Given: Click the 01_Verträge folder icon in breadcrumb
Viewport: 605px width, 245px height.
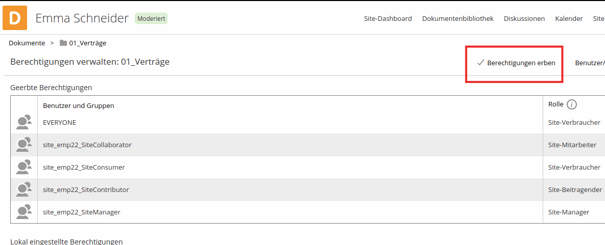Looking at the screenshot, I should 63,43.
